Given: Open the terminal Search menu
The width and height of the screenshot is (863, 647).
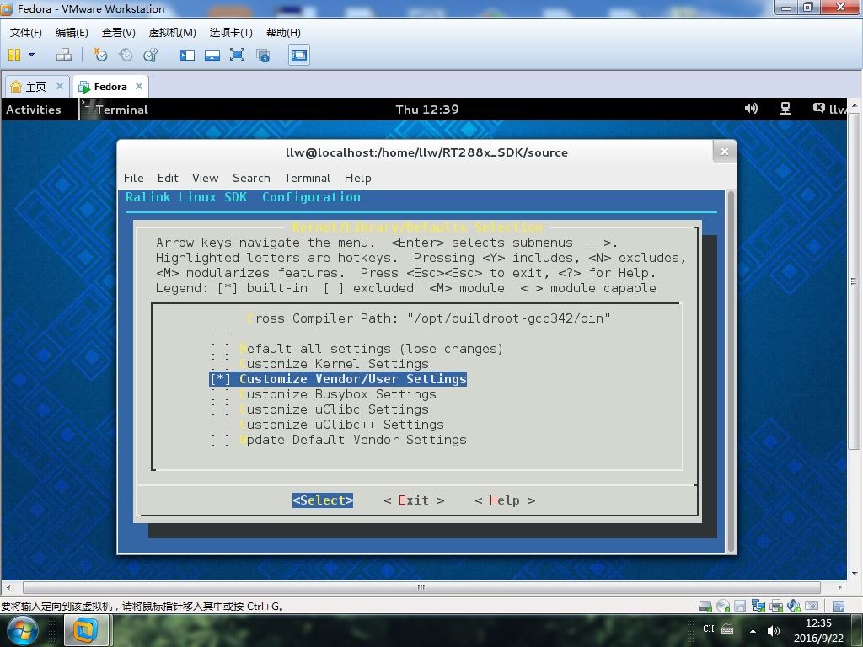Looking at the screenshot, I should click(251, 178).
